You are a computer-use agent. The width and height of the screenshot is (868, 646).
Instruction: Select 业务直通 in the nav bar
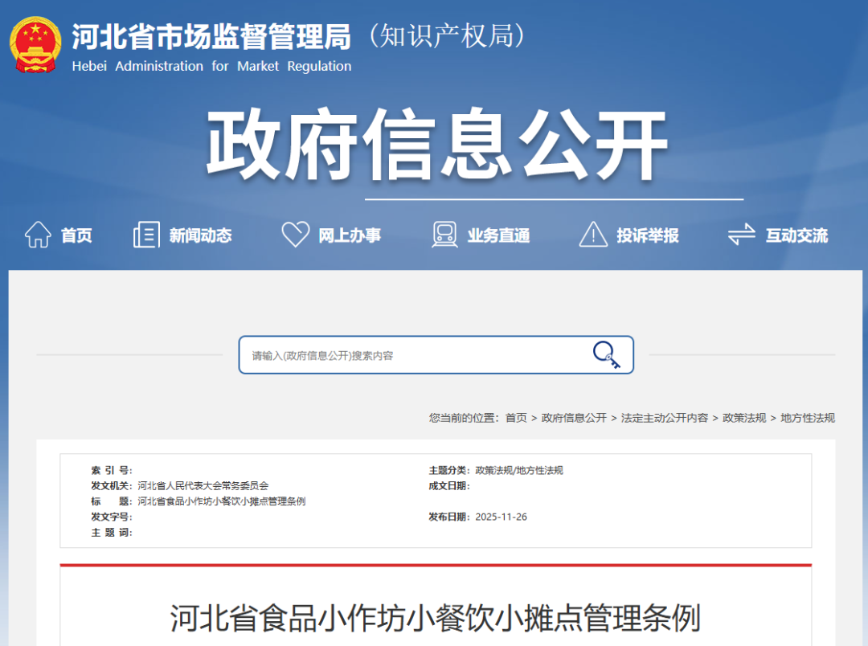click(498, 235)
